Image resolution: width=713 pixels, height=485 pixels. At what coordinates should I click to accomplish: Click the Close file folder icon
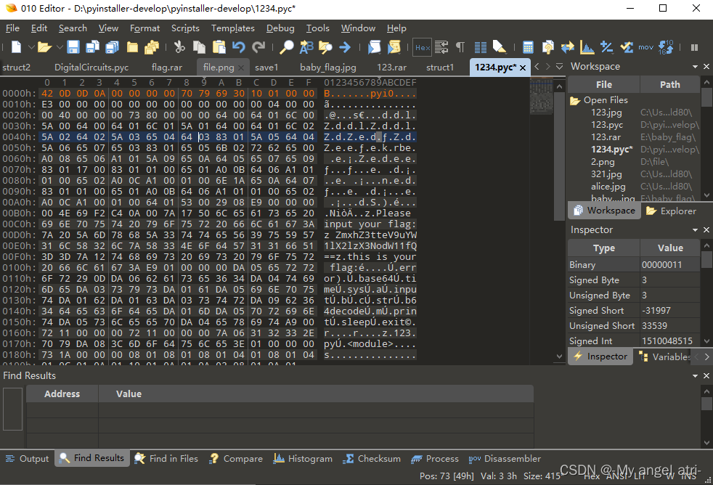(132, 46)
